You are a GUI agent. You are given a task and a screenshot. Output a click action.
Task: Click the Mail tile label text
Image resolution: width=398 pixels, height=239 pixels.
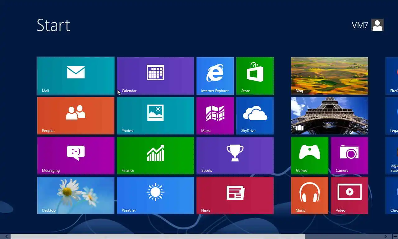point(45,91)
